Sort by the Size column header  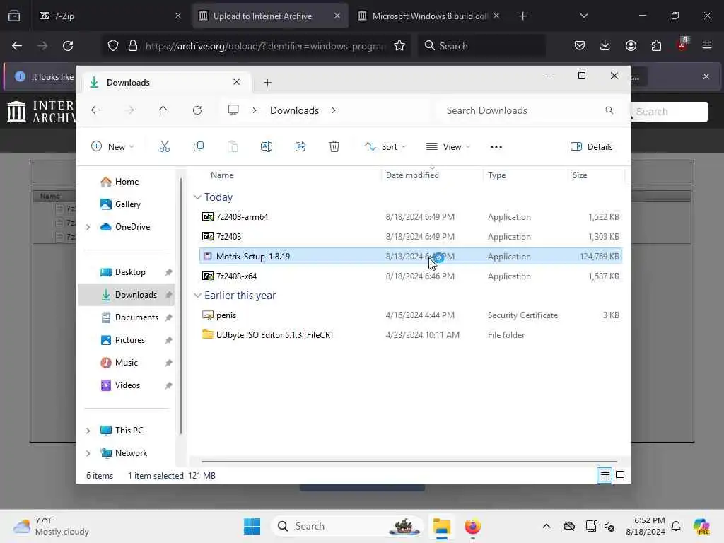580,175
